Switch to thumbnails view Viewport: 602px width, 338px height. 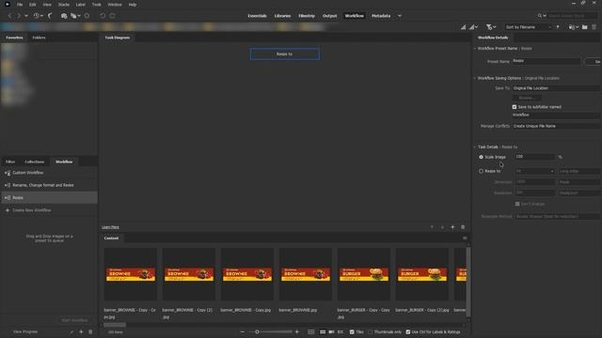pyautogui.click(x=323, y=331)
